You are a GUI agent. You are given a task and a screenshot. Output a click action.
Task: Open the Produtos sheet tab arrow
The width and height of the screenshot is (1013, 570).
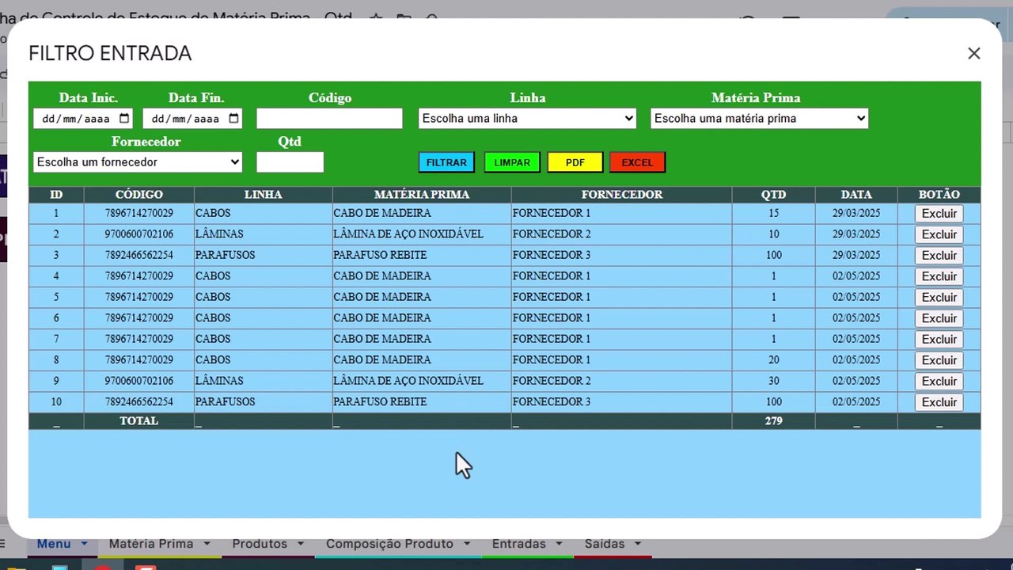pyautogui.click(x=300, y=544)
